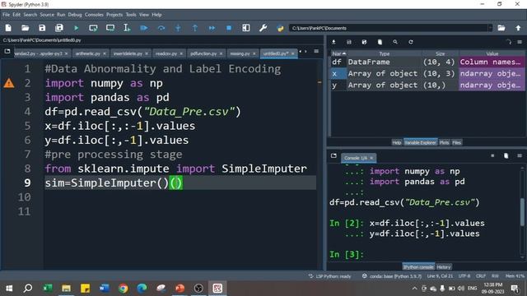Open the Debug menu

[x=75, y=15]
